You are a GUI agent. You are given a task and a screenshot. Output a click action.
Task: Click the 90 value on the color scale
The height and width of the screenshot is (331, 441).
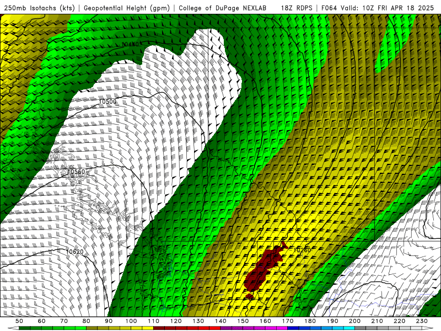pyautogui.click(x=109, y=321)
